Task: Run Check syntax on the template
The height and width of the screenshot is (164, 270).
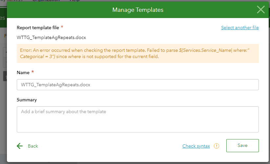Action: (196, 146)
